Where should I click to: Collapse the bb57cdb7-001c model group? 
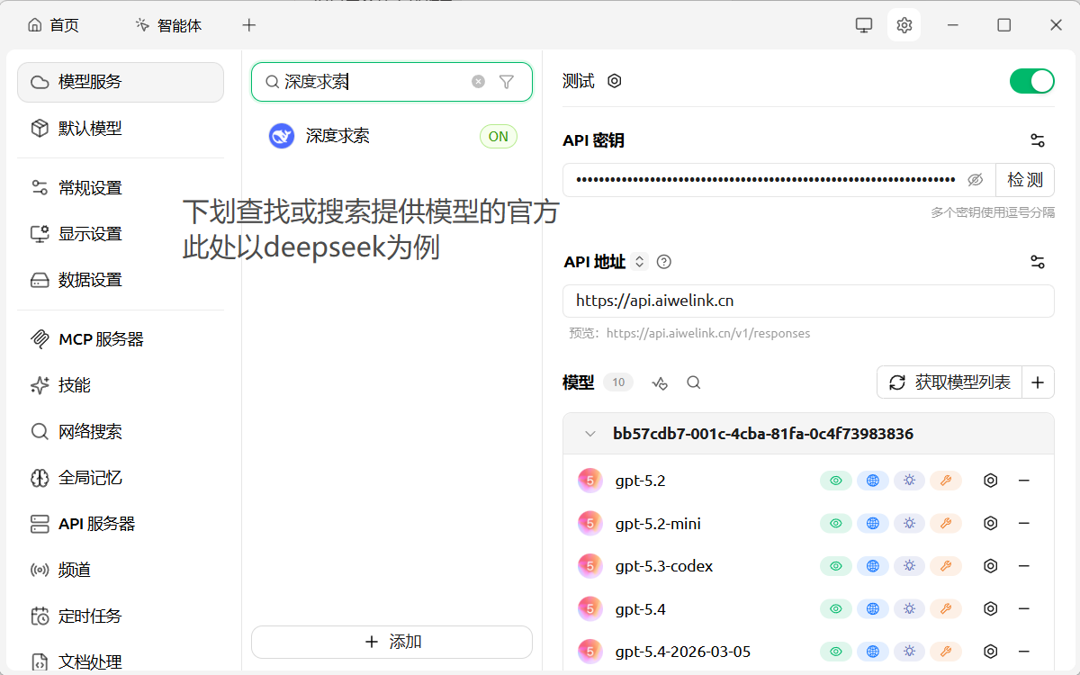(x=590, y=434)
